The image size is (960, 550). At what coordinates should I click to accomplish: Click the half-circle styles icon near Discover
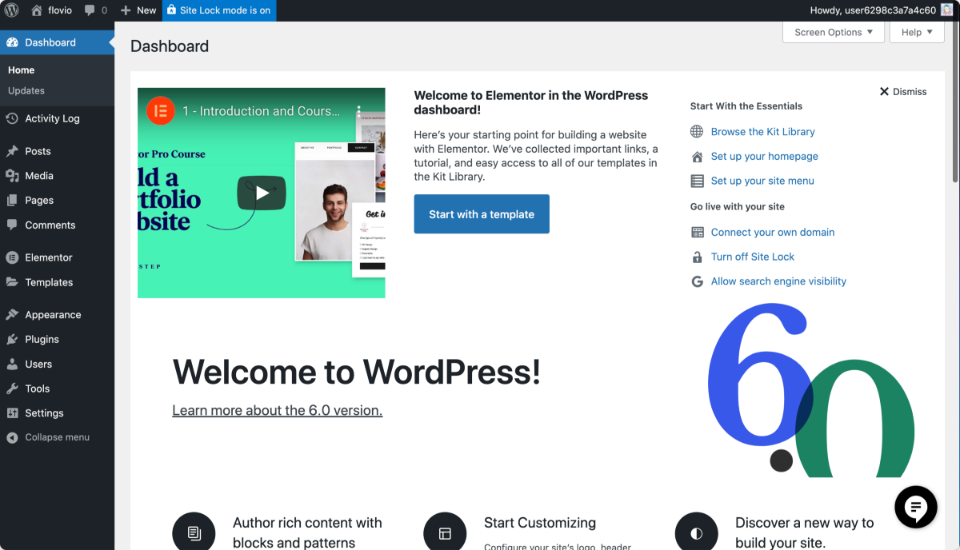point(696,533)
